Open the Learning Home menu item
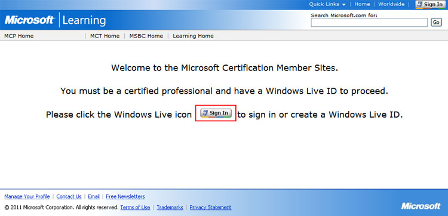448x216 pixels. tap(193, 36)
